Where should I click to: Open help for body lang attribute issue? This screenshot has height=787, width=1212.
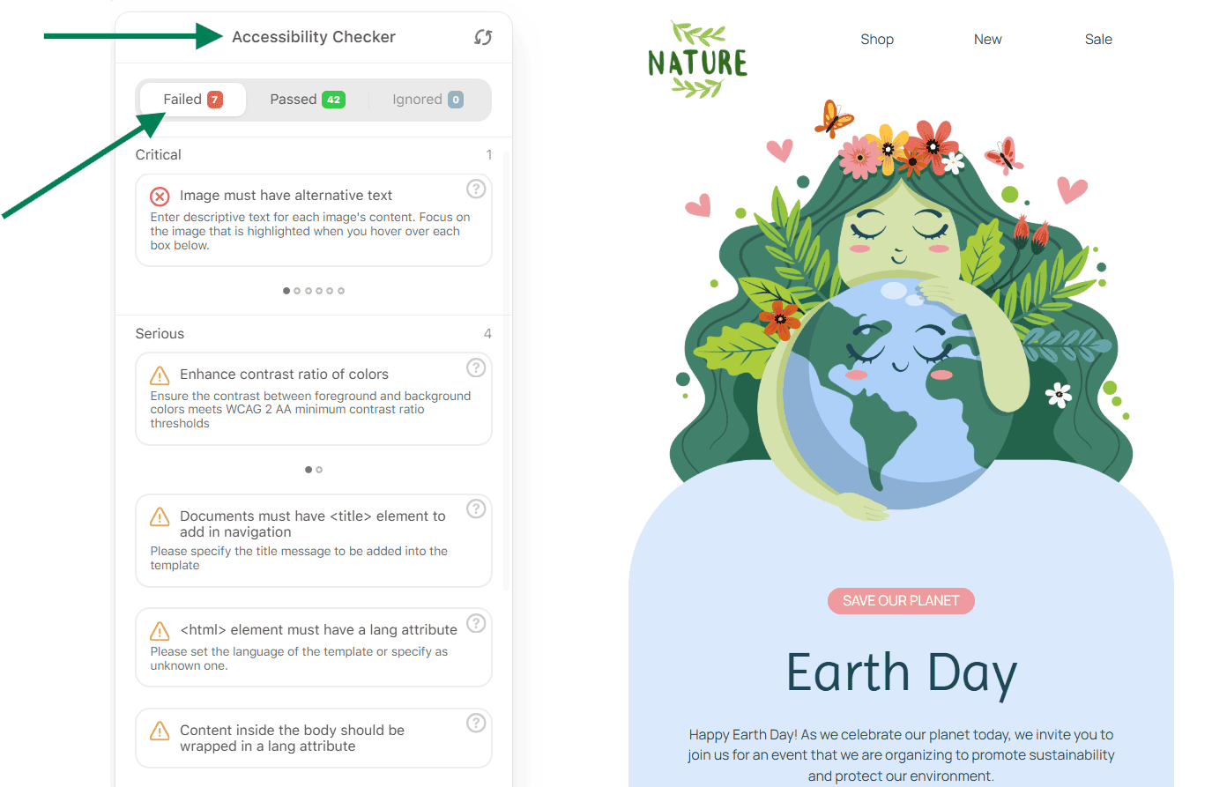pyautogui.click(x=475, y=724)
